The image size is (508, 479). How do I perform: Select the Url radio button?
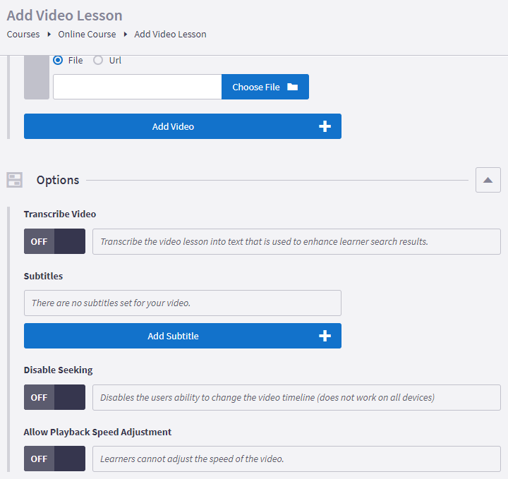click(x=99, y=61)
